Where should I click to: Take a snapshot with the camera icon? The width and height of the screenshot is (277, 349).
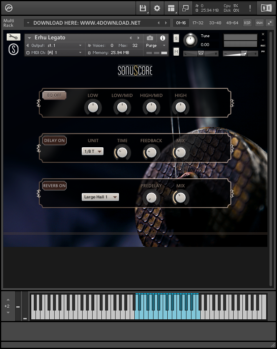150,38
